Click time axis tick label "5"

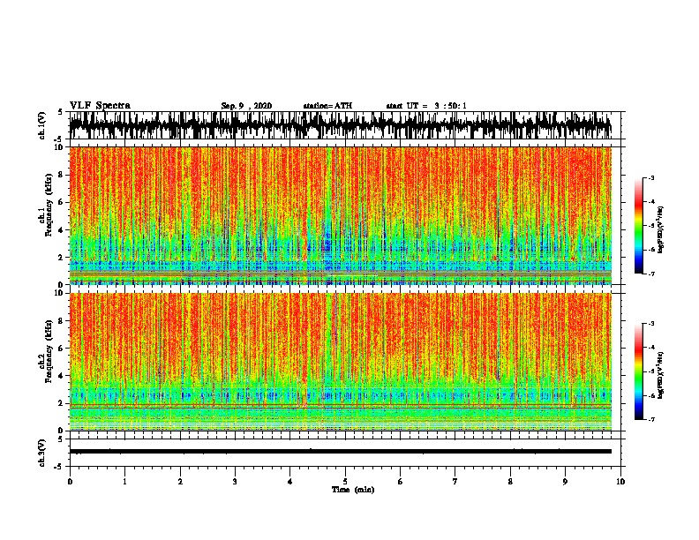(345, 482)
